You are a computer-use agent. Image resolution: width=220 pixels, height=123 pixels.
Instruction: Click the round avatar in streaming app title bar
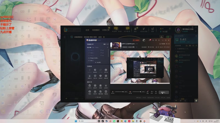[144, 40]
